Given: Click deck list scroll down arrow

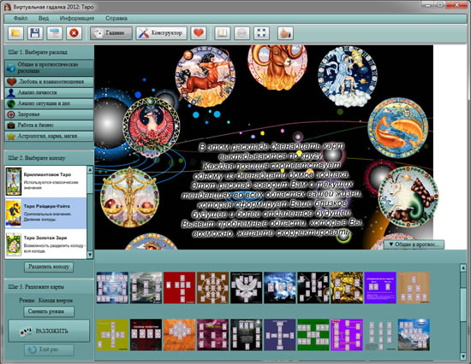Looking at the screenshot, I should (90, 255).
